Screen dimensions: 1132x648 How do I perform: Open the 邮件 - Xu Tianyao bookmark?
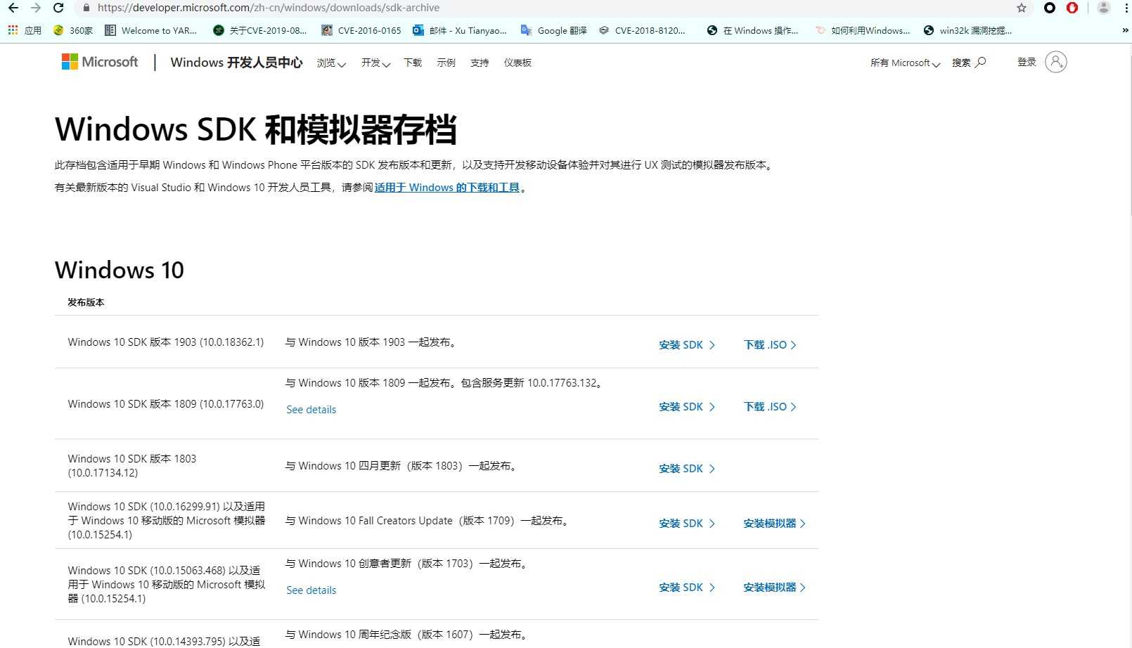click(x=460, y=30)
